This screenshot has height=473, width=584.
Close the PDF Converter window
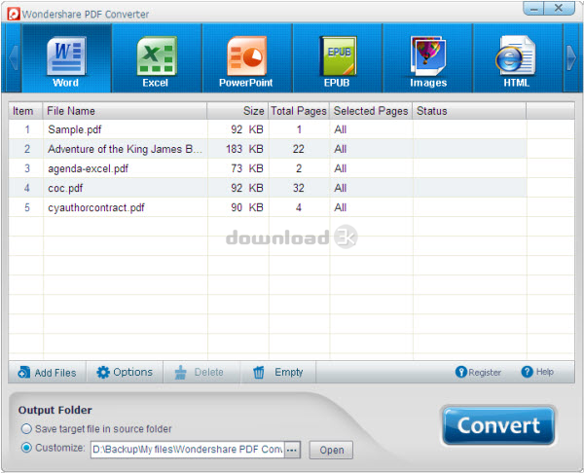tap(559, 8)
